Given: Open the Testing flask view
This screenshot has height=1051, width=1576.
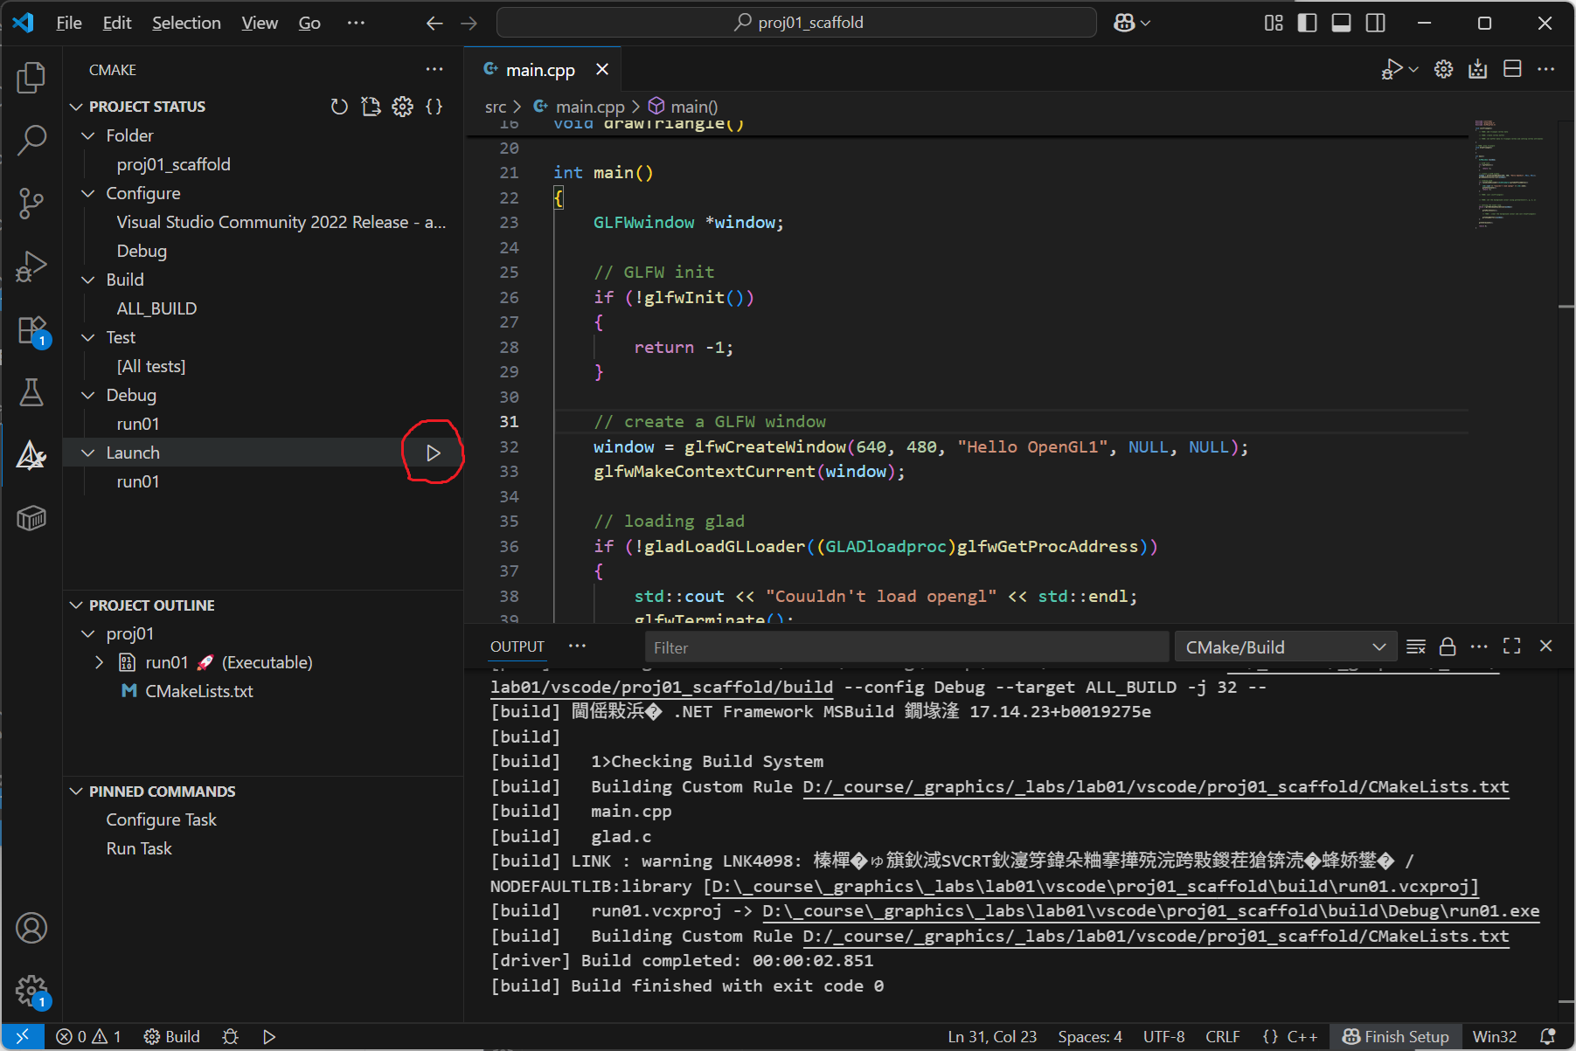Looking at the screenshot, I should tap(31, 392).
